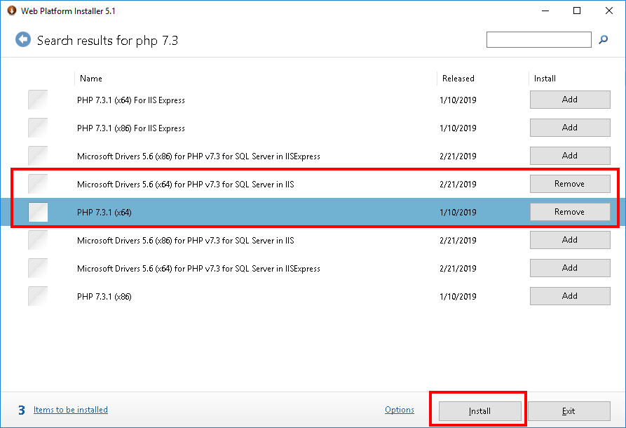Click product icon for PHP 7.3.1 (x86)
Screen dimensions: 626x428
(38, 296)
